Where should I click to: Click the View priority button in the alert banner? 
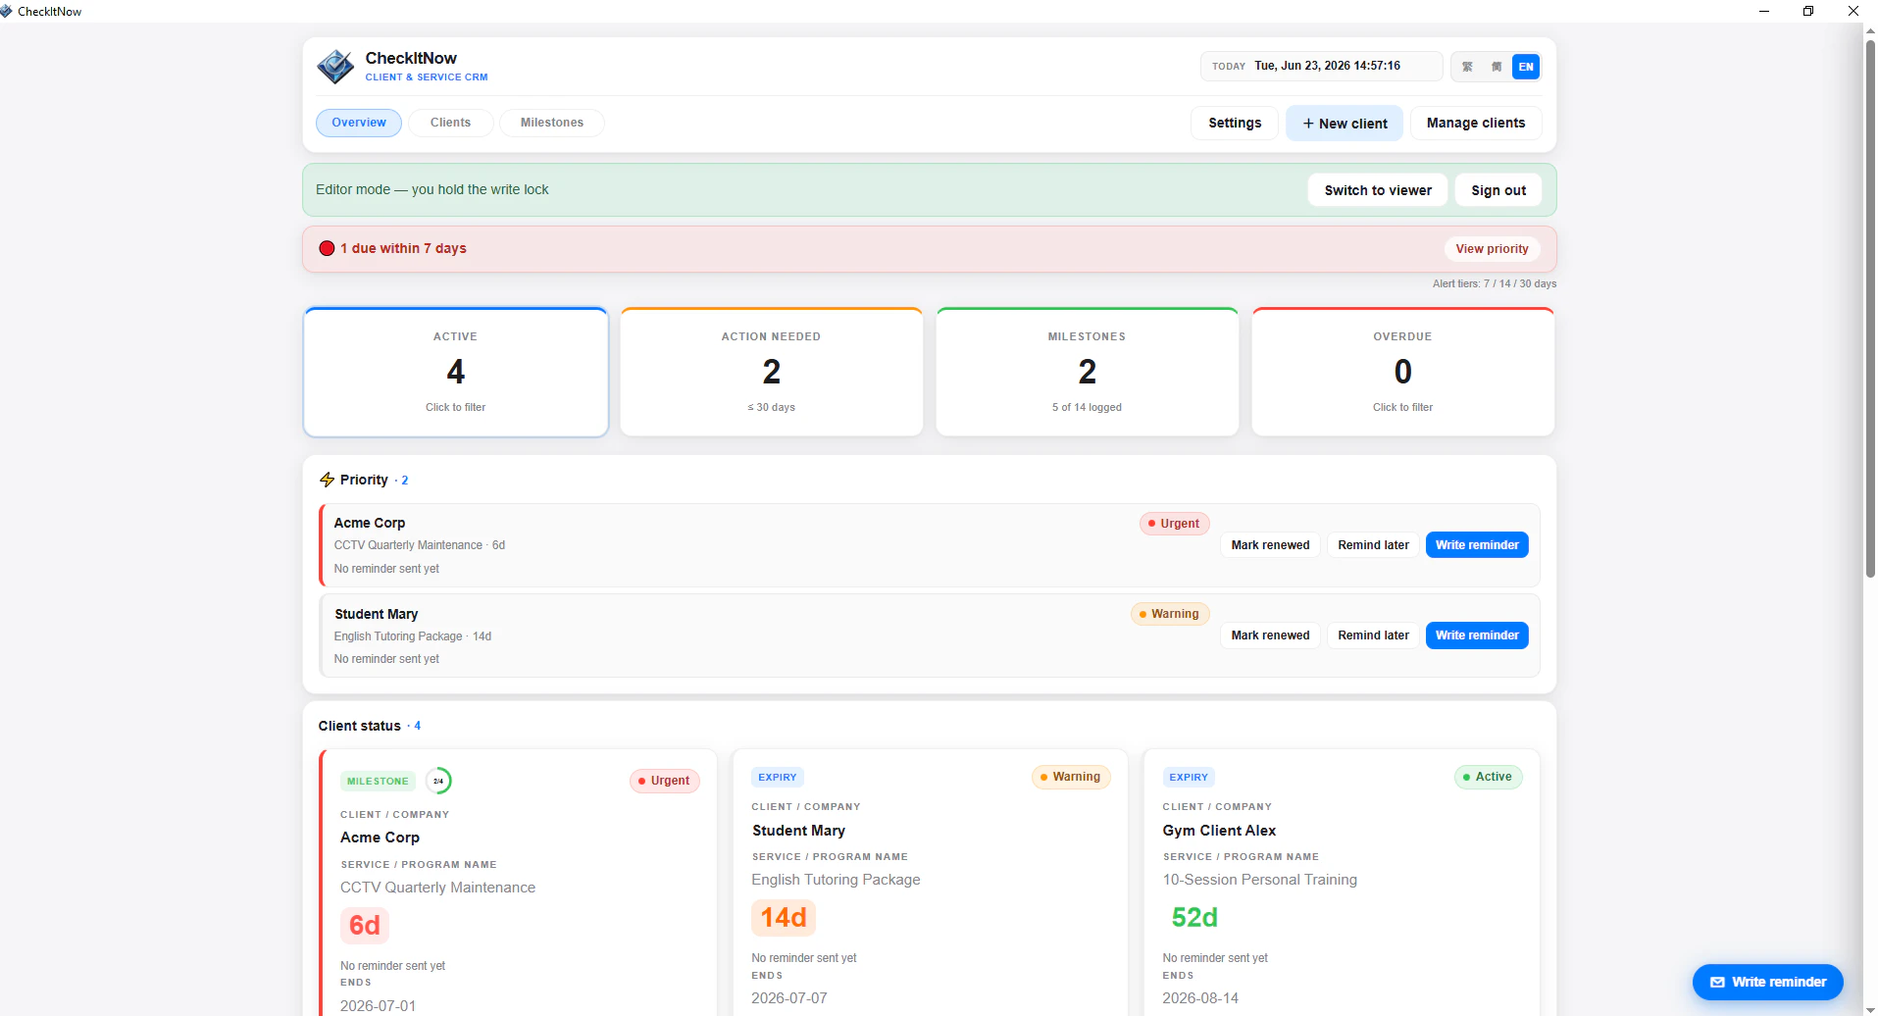tap(1492, 249)
